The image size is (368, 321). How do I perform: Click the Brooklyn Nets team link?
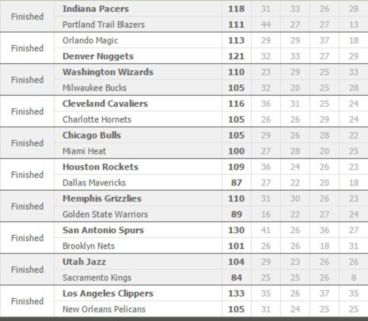[x=89, y=246]
